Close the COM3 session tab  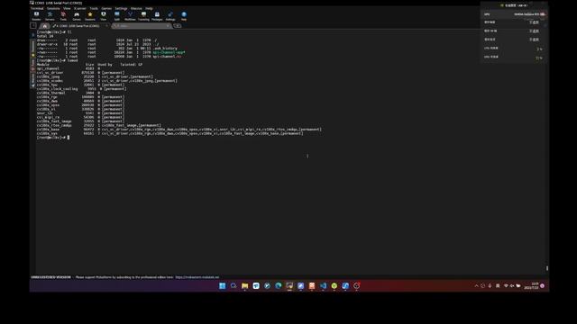click(106, 26)
